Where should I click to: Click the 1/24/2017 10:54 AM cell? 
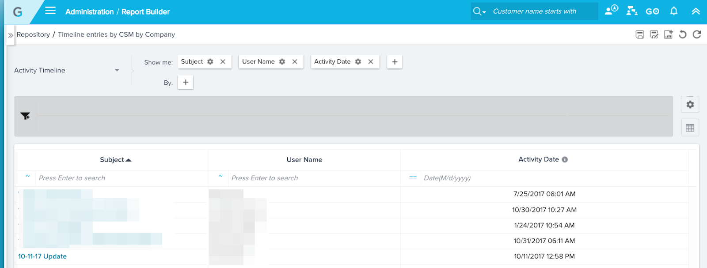[544, 225]
